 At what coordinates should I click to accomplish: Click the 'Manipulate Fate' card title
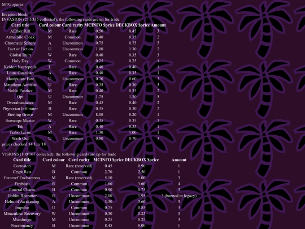click(20, 79)
